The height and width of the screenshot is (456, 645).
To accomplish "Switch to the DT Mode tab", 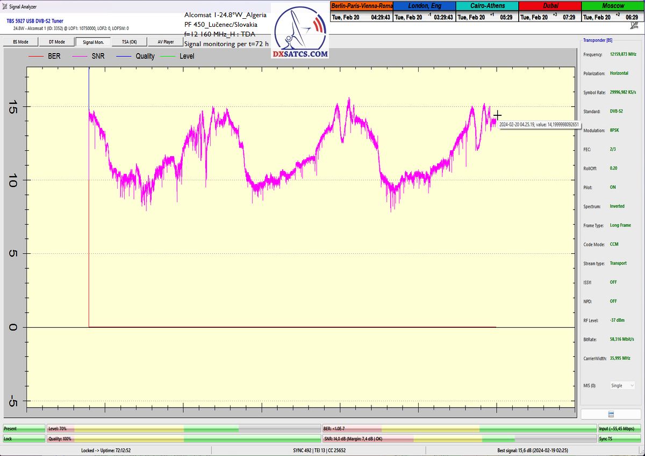I will tap(56, 42).
